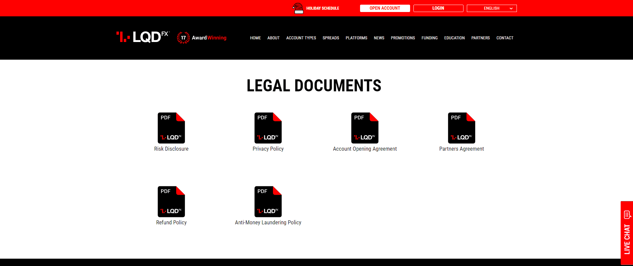Click the Privacy Policy text link
Image resolution: width=633 pixels, height=266 pixels.
pyautogui.click(x=268, y=149)
